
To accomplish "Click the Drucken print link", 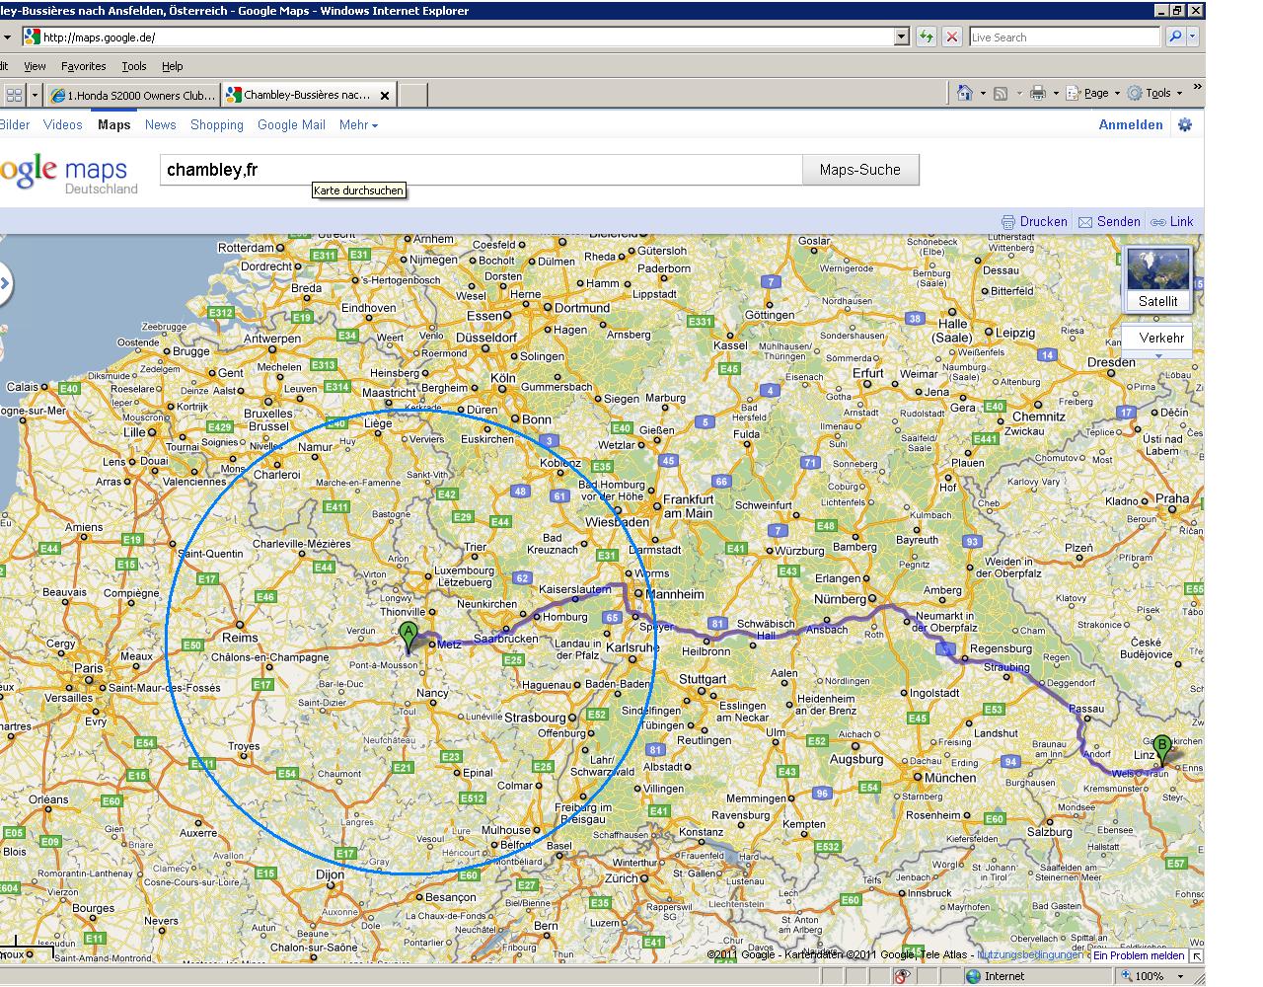I will (x=1034, y=222).
